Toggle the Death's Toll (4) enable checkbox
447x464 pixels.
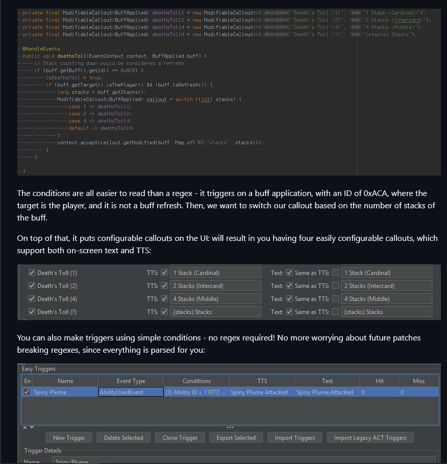(x=32, y=299)
